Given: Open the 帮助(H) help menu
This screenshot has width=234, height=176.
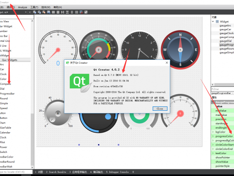Looking at the screenshot, I should tap(57, 7).
